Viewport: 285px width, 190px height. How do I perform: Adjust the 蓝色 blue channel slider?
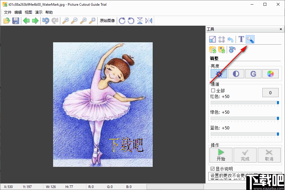pyautogui.click(x=245, y=134)
